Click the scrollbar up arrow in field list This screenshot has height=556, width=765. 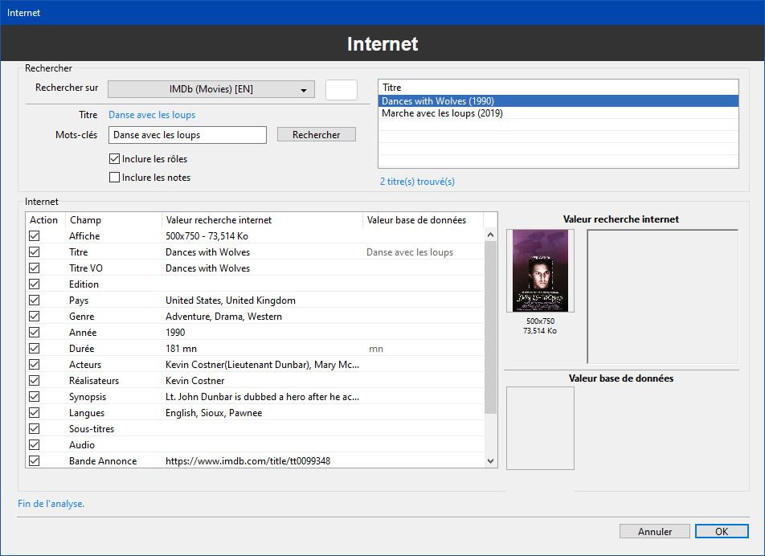491,235
